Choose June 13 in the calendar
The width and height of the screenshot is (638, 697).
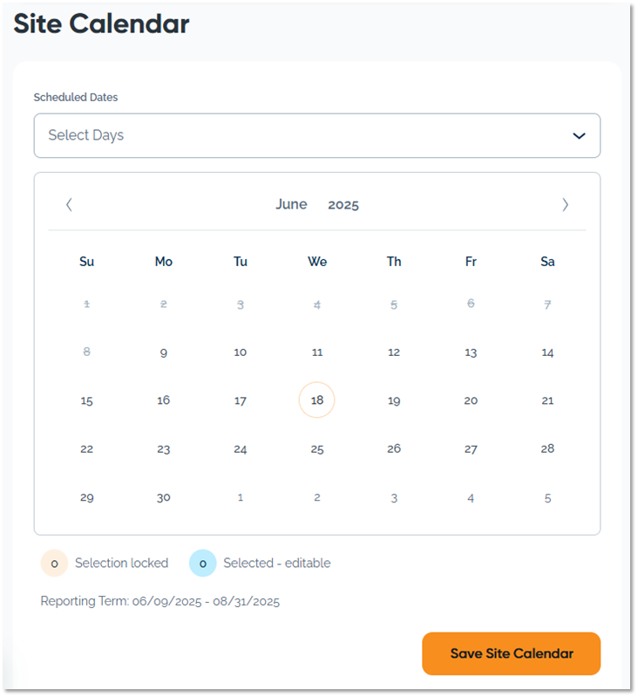point(471,352)
